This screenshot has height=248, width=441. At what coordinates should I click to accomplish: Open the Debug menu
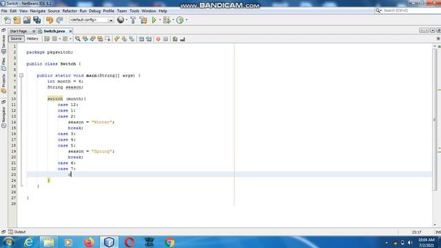coord(95,11)
